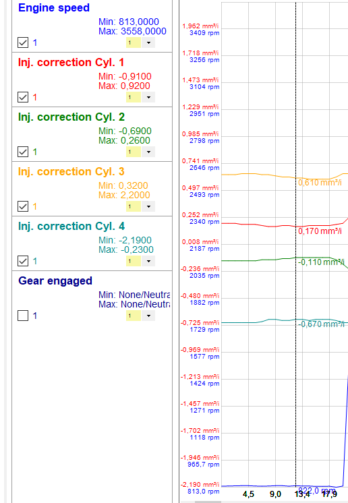Click the orange Cyl. 3 curve value label
The height and width of the screenshot is (503, 348).
[x=320, y=183]
